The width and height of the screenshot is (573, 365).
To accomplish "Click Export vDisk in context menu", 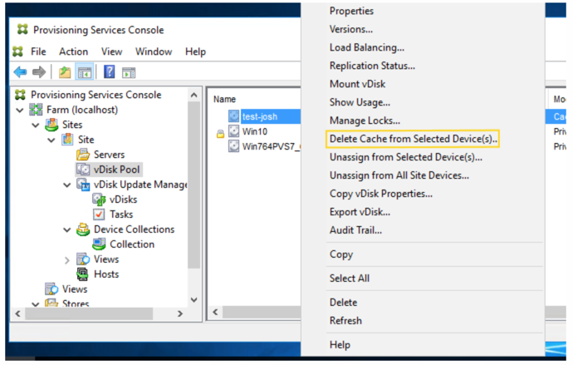I will [360, 212].
